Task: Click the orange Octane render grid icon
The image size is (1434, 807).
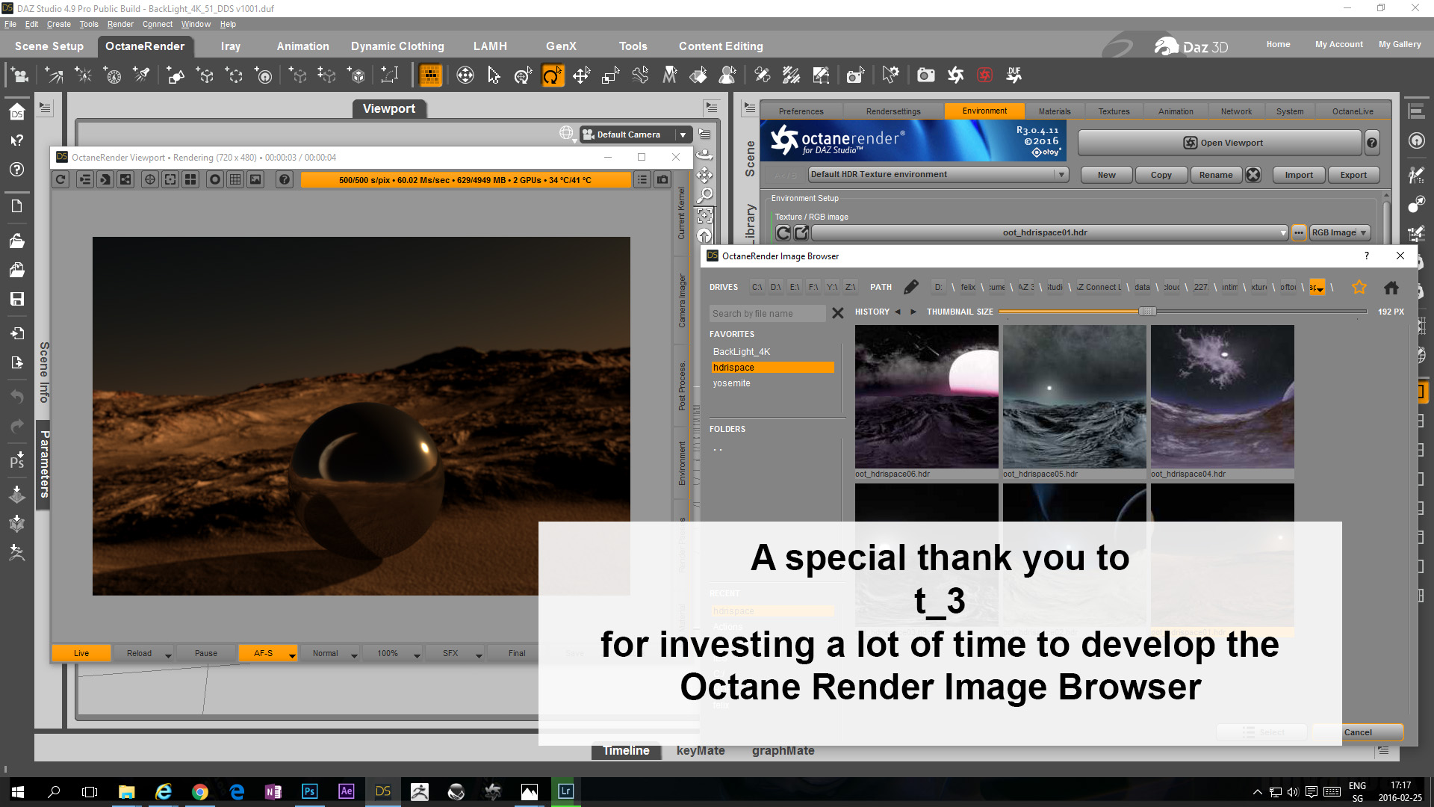Action: point(430,75)
